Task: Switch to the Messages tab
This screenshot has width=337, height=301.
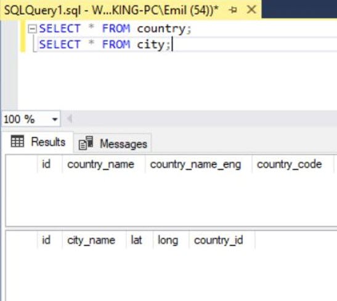Action: tap(113, 143)
